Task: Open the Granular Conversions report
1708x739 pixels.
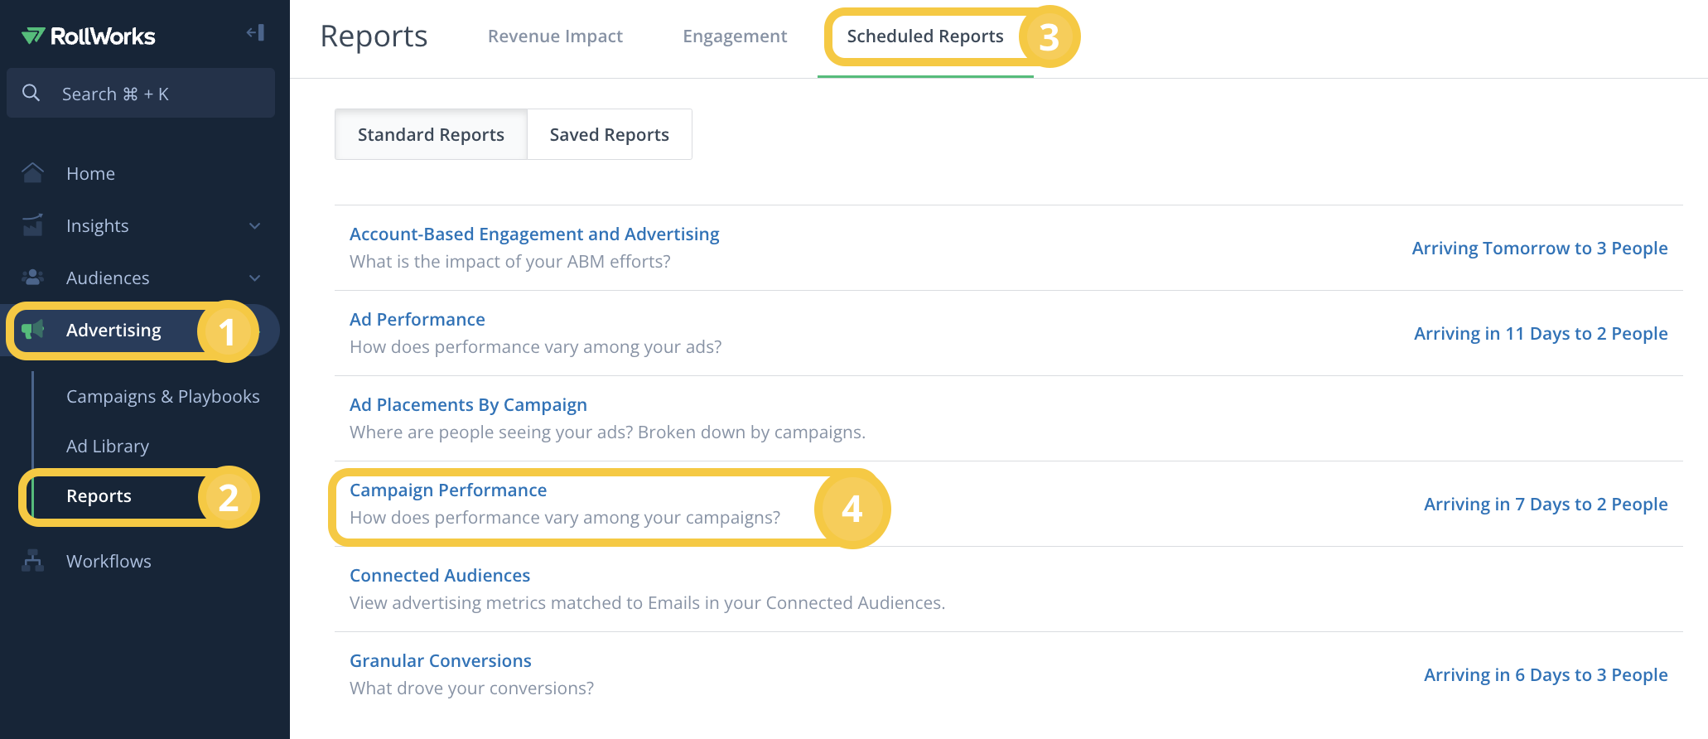Action: pyautogui.click(x=441, y=660)
